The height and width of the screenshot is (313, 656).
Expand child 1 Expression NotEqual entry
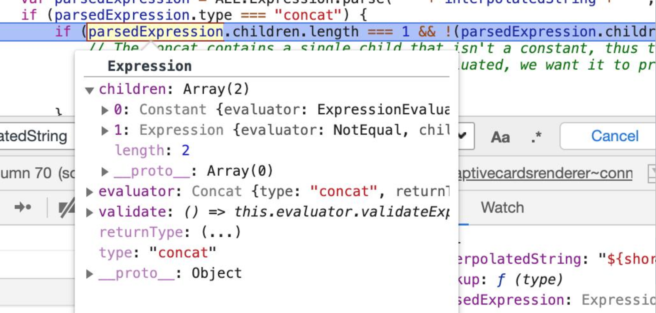tap(105, 131)
